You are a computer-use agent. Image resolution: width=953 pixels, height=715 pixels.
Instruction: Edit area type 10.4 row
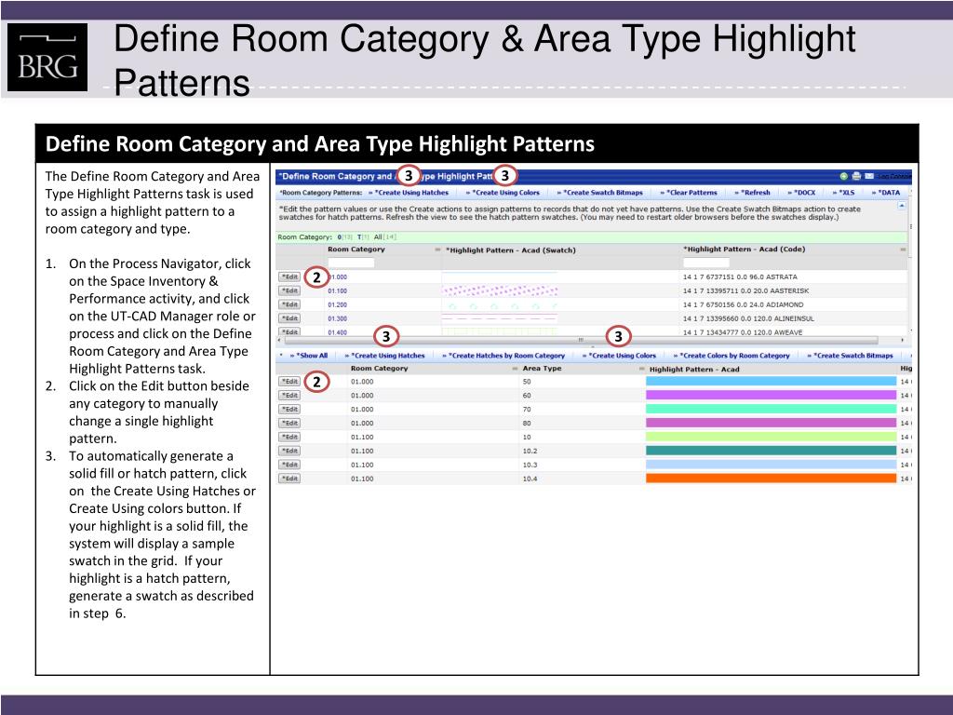tap(289, 479)
